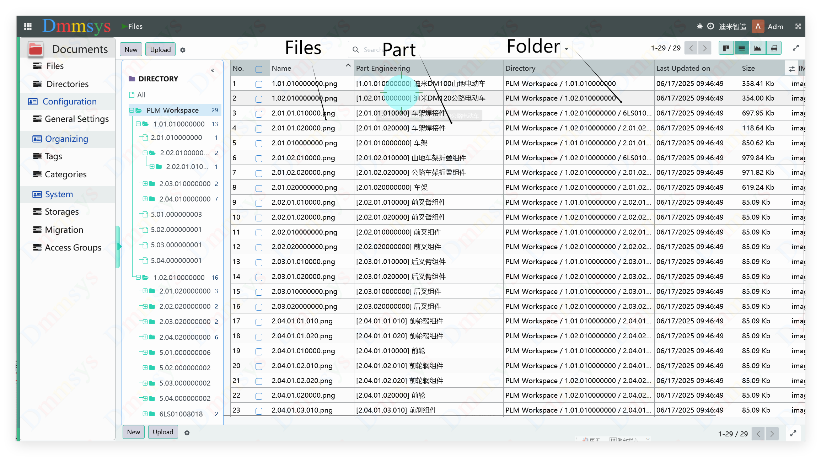Collapse the 2.02.0100000... folder node
This screenshot has width=821, height=457.
145,153
